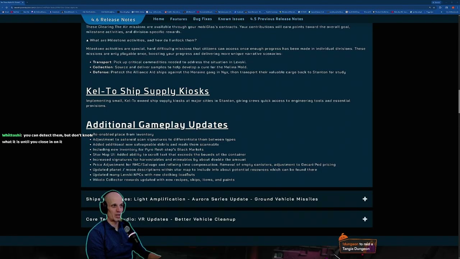The image size is (460, 259).
Task: Open the Gmail bookmark
Action: [x=5, y=12]
